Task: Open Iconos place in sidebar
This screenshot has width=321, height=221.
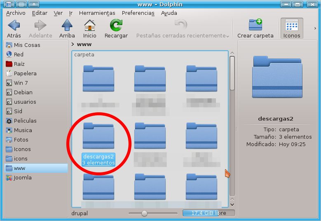Action: [x=36, y=149]
